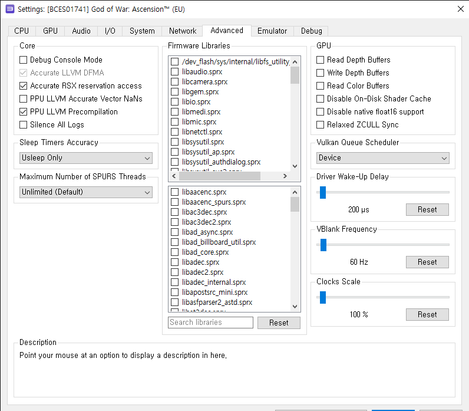This screenshot has width=469, height=411.
Task: Reset the Clocks Scale value
Action: point(427,315)
